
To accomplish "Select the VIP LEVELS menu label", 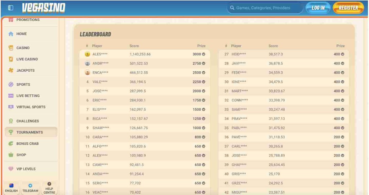I will (26, 169).
